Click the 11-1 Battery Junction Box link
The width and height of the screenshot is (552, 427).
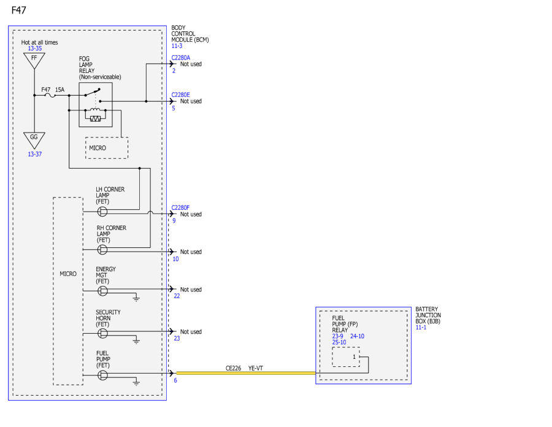pyautogui.click(x=421, y=328)
